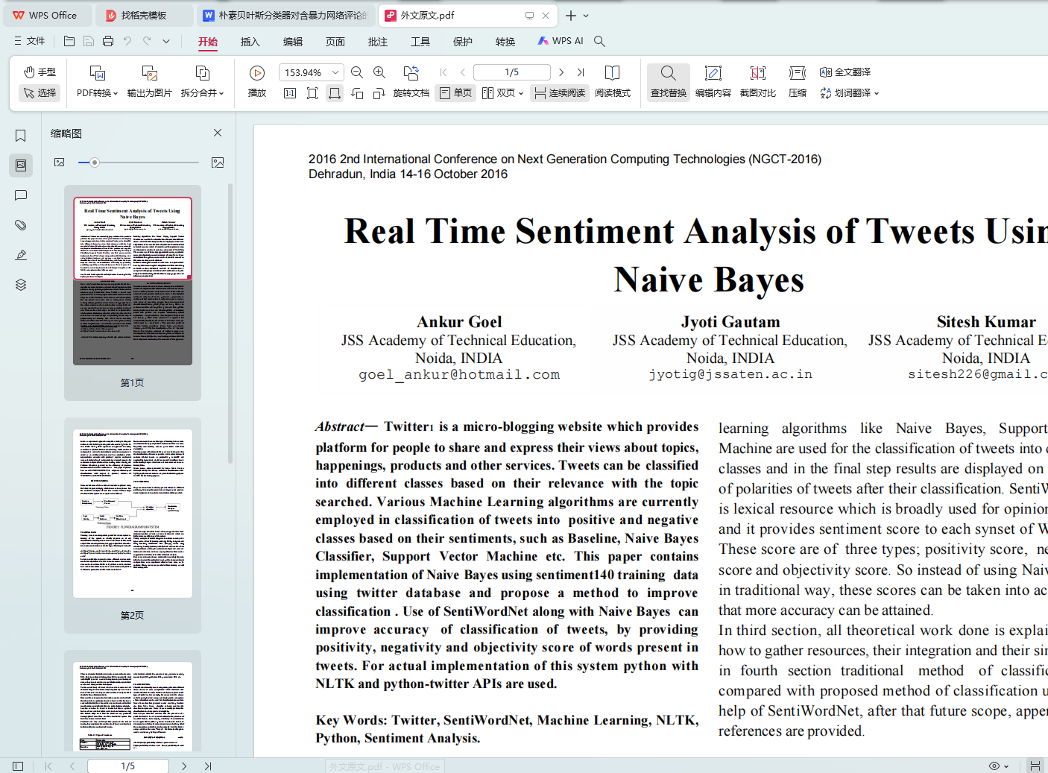Click the 旋转文档 rotate document icon
The image size is (1048, 773).
pyautogui.click(x=411, y=81)
